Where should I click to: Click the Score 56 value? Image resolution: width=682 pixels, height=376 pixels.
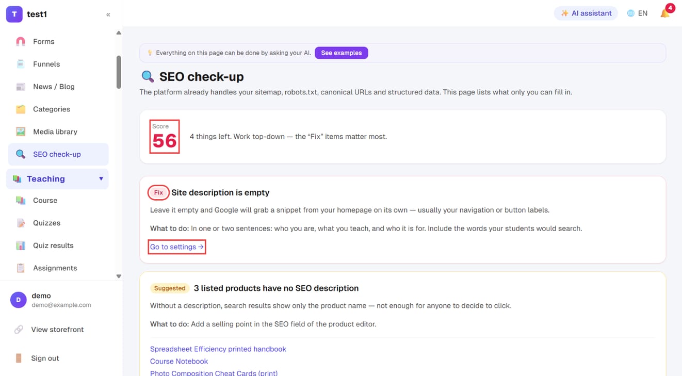(x=165, y=141)
